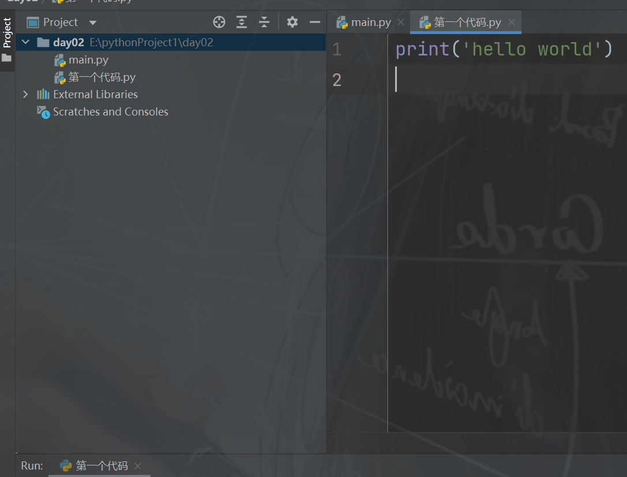Click the print keyword in the code
The width and height of the screenshot is (627, 477).
[423, 50]
